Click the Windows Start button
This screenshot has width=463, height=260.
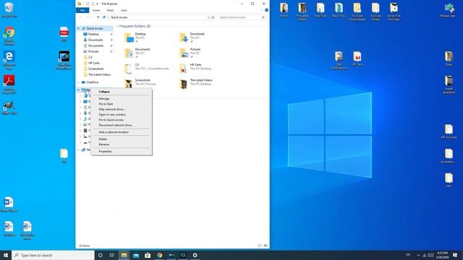pyautogui.click(x=6, y=255)
